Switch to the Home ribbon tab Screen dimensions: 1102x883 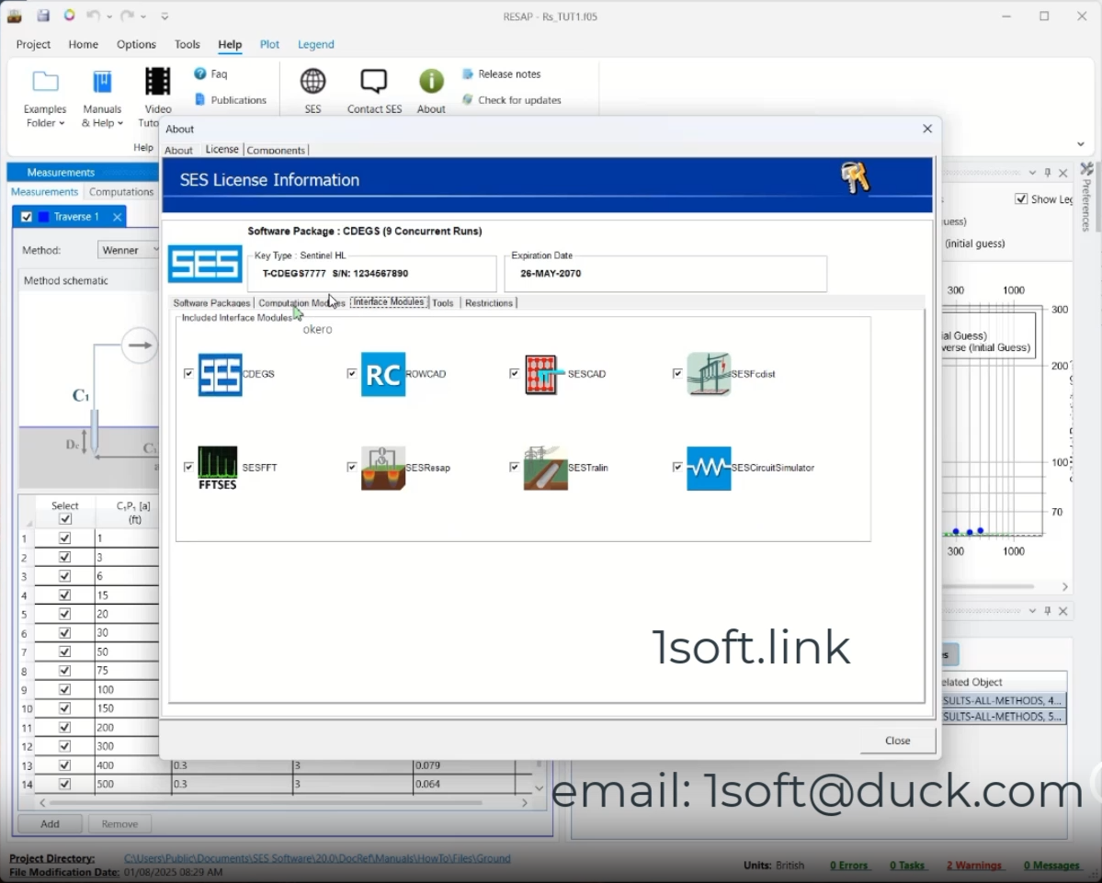[x=83, y=44]
